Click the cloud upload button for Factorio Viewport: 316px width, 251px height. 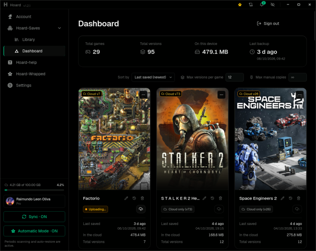141,209
